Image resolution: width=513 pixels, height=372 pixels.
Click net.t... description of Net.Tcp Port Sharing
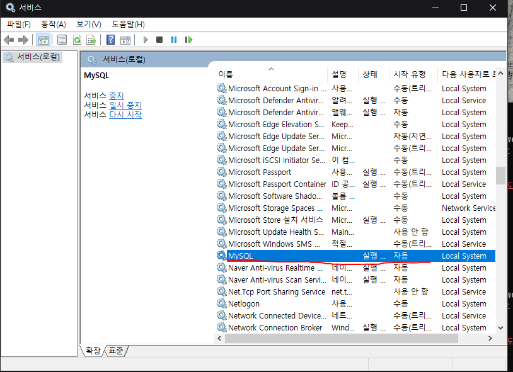pyautogui.click(x=343, y=291)
